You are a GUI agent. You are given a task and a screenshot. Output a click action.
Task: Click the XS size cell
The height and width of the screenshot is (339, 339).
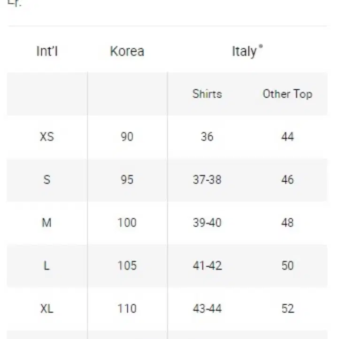(x=47, y=137)
